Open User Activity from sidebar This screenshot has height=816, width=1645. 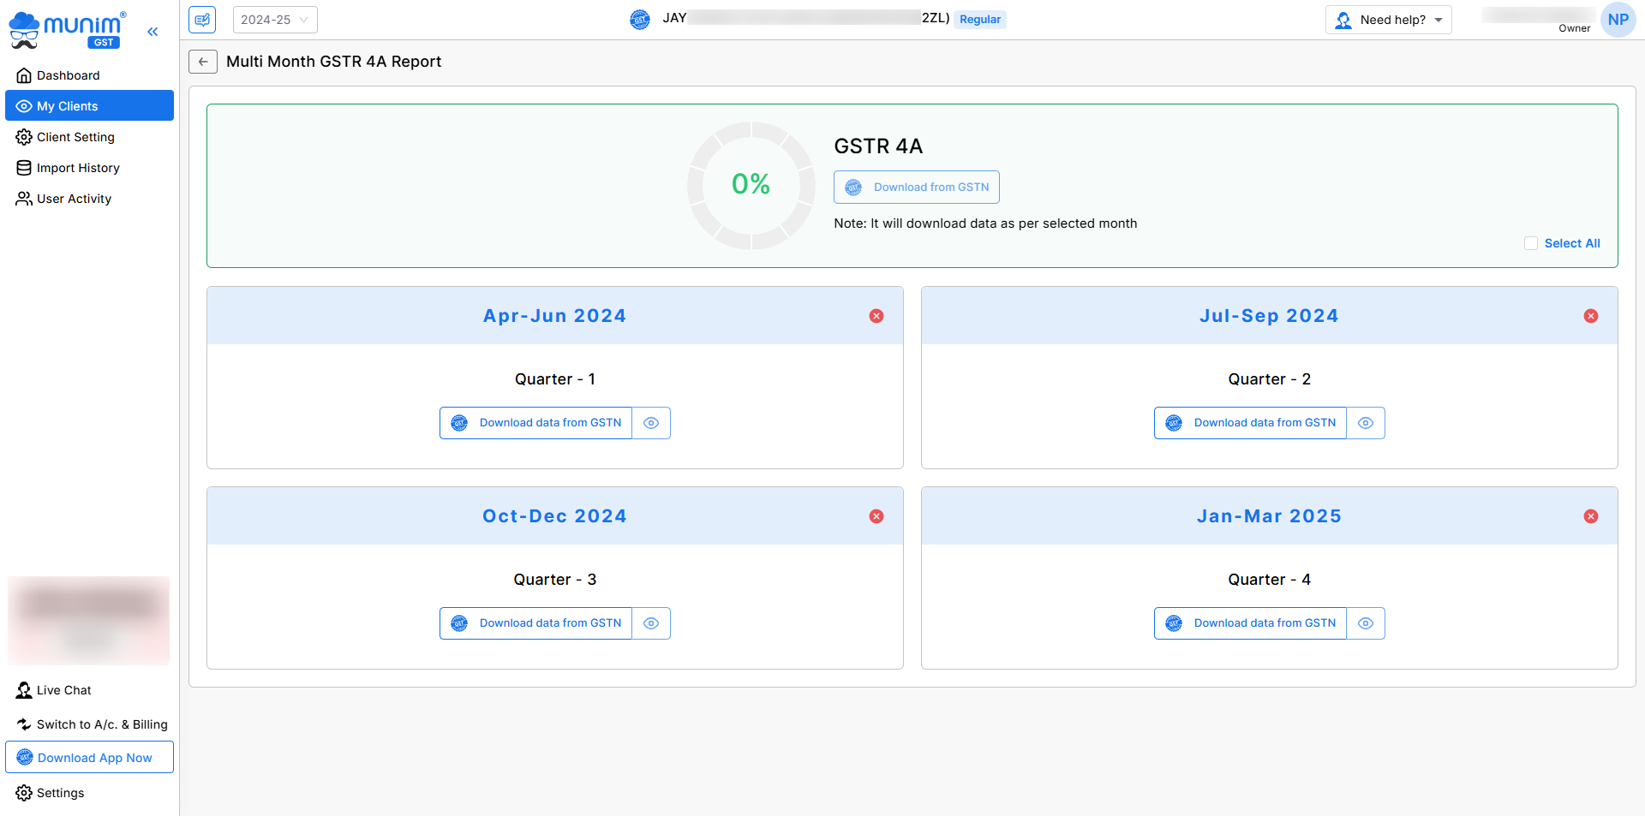tap(74, 199)
